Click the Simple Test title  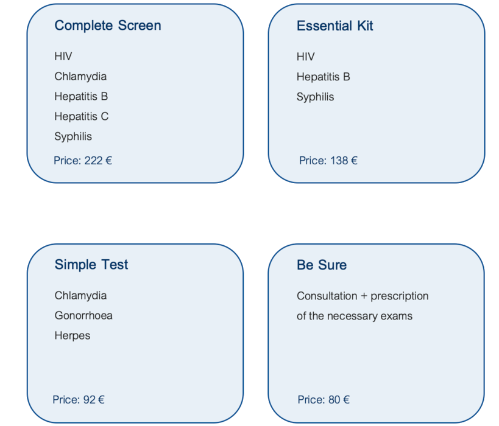coord(91,265)
